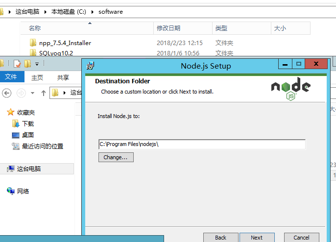Select 网络 in the navigation pane
This screenshot has width=336, height=242.
click(x=23, y=191)
